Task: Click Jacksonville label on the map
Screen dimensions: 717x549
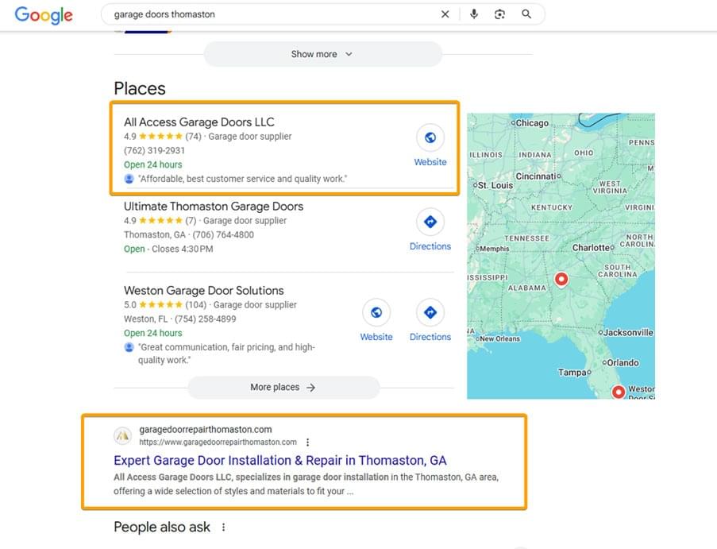Action: (x=628, y=333)
